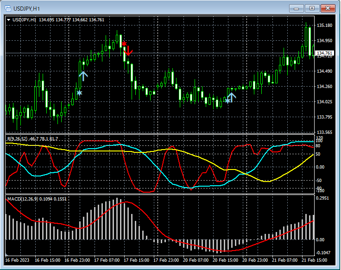Click the 17 Feb 07:00 time label
Screen dimensions: 341x270
coord(107,260)
